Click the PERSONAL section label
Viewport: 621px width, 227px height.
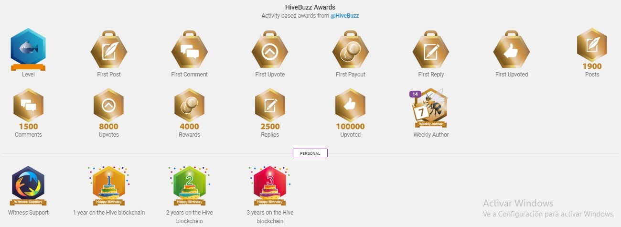click(310, 153)
